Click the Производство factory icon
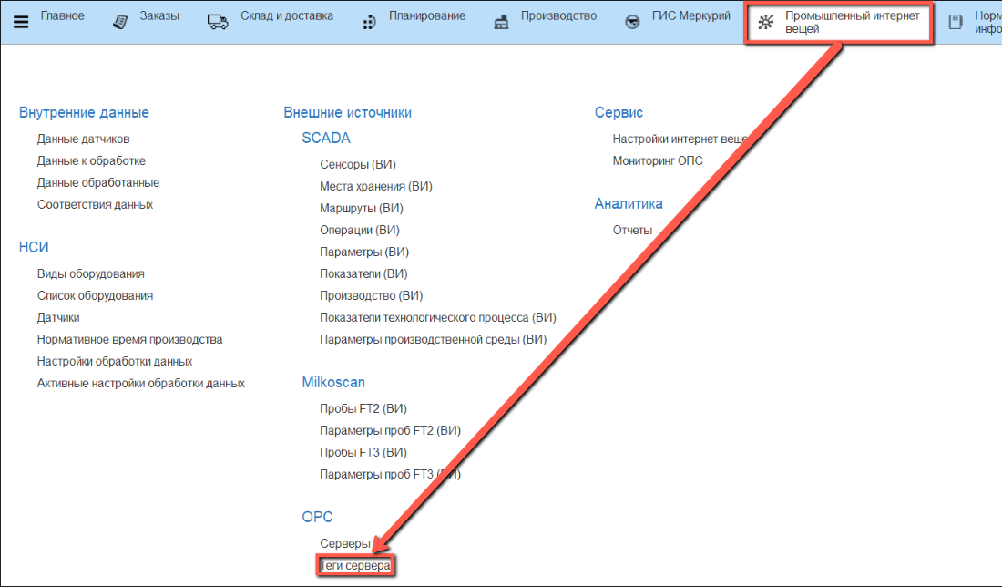This screenshot has width=1002, height=587. (502, 23)
